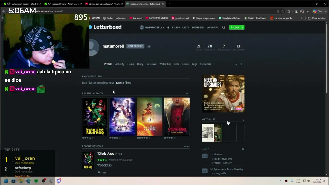Open the browser extensions icon
329x185 pixels.
289,11
